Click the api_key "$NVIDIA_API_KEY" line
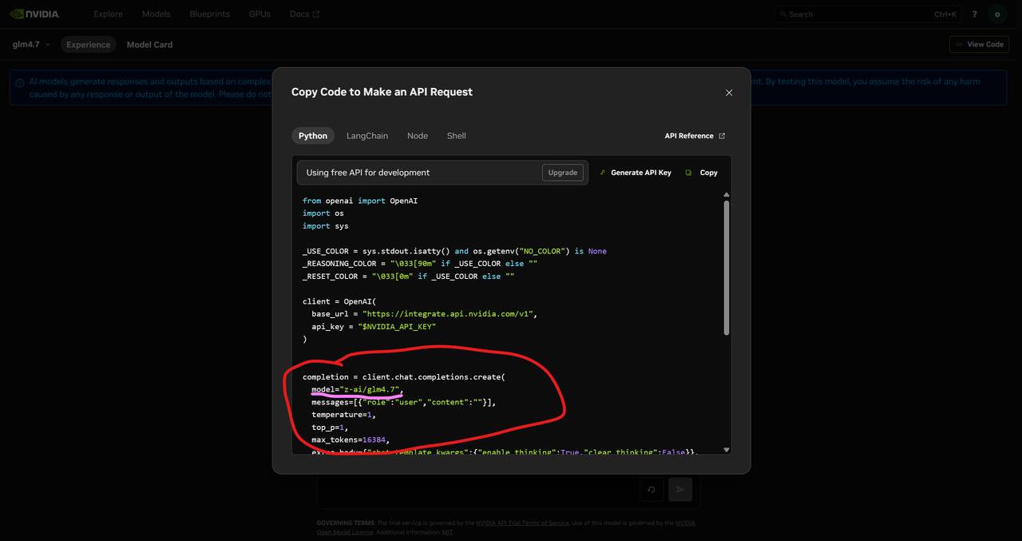This screenshot has height=541, width=1022. (374, 327)
